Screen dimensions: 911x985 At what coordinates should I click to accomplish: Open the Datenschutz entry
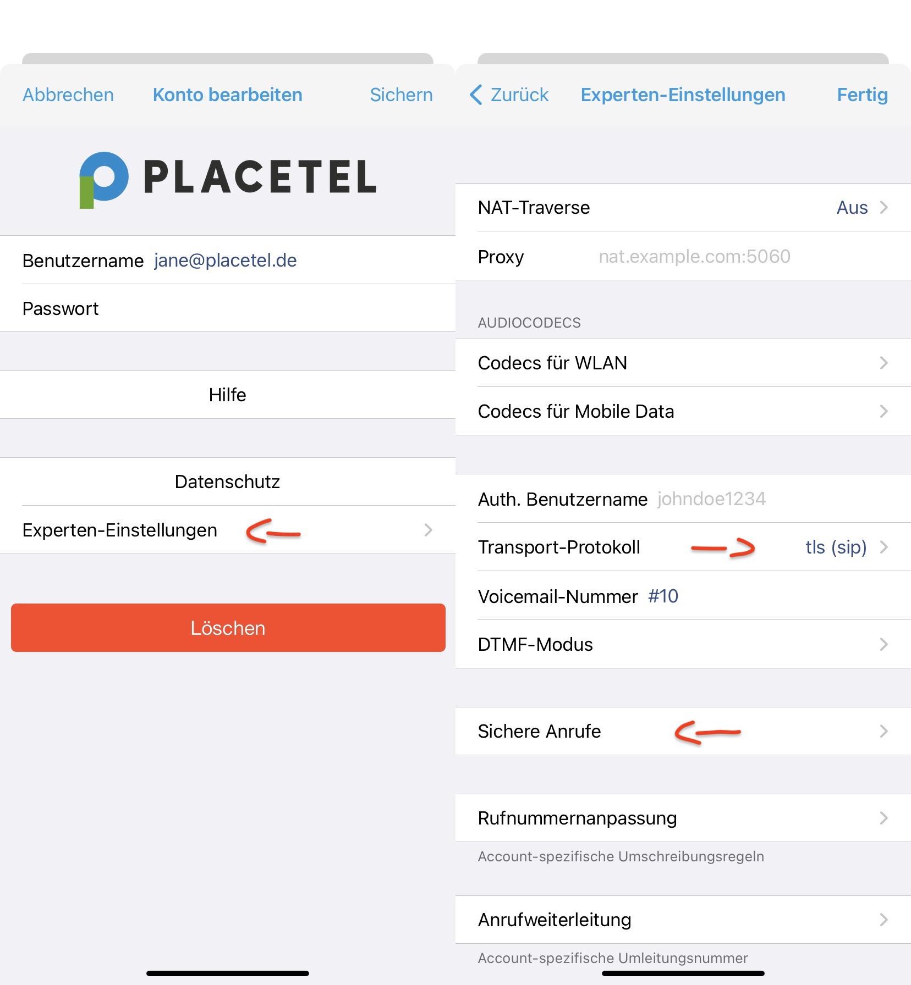pyautogui.click(x=228, y=482)
